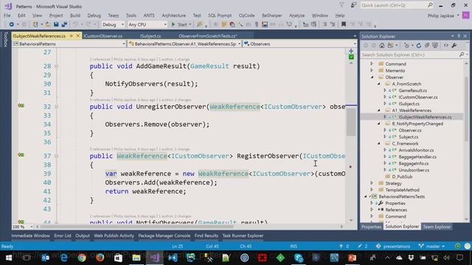This screenshot has height=265, width=472.
Task: Toggle Show All Files in Solution Explorer
Action: click(435, 46)
